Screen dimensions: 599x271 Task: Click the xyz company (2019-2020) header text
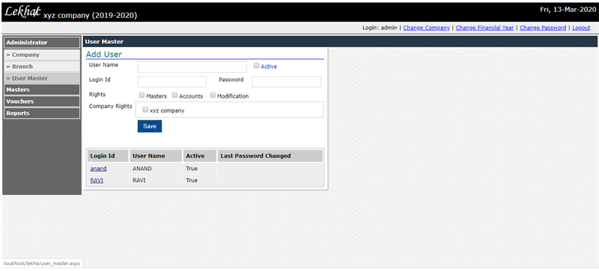[90, 16]
